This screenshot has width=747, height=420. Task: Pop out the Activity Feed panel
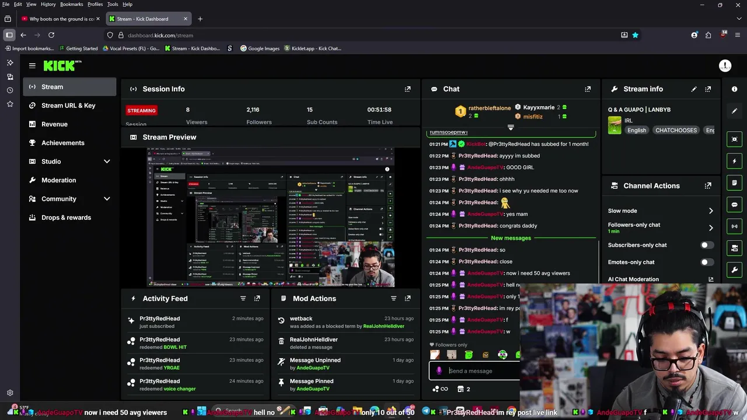257,299
